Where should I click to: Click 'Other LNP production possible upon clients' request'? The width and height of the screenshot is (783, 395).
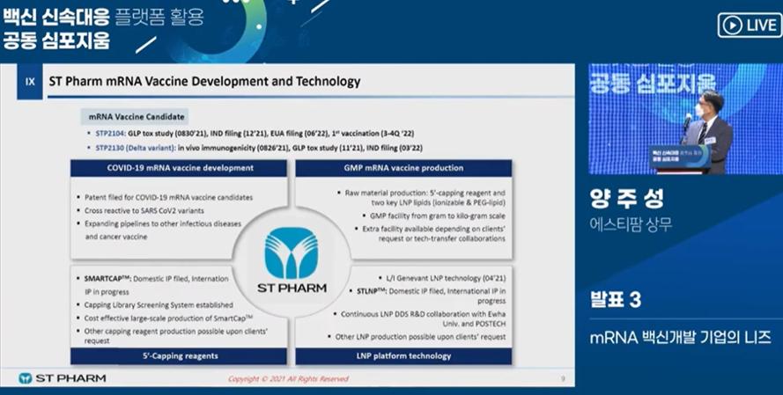[x=420, y=337]
